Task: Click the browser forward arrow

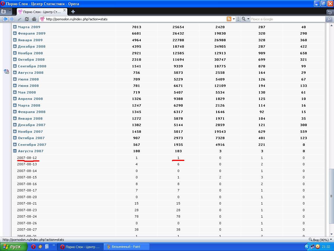Action: (12, 19)
